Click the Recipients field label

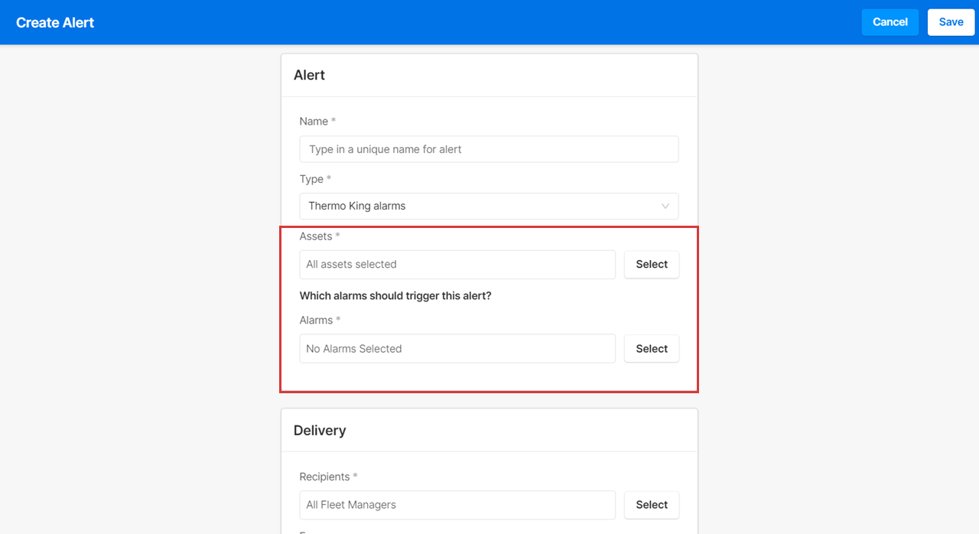[328, 476]
